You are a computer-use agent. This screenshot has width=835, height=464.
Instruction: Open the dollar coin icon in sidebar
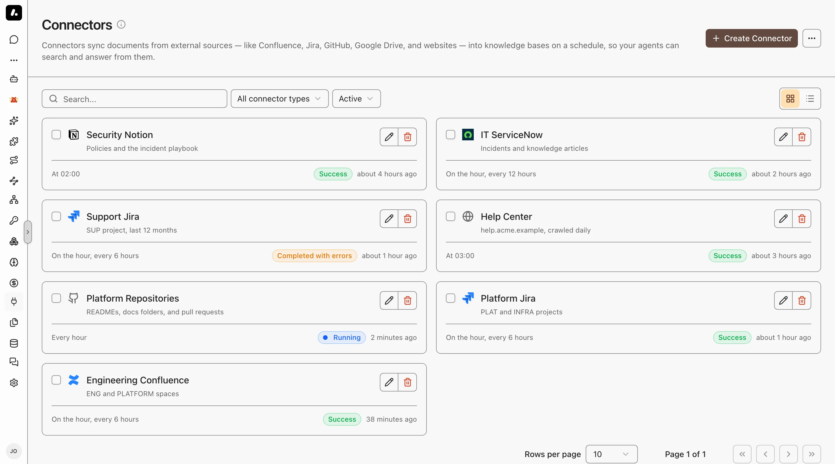pyautogui.click(x=14, y=283)
